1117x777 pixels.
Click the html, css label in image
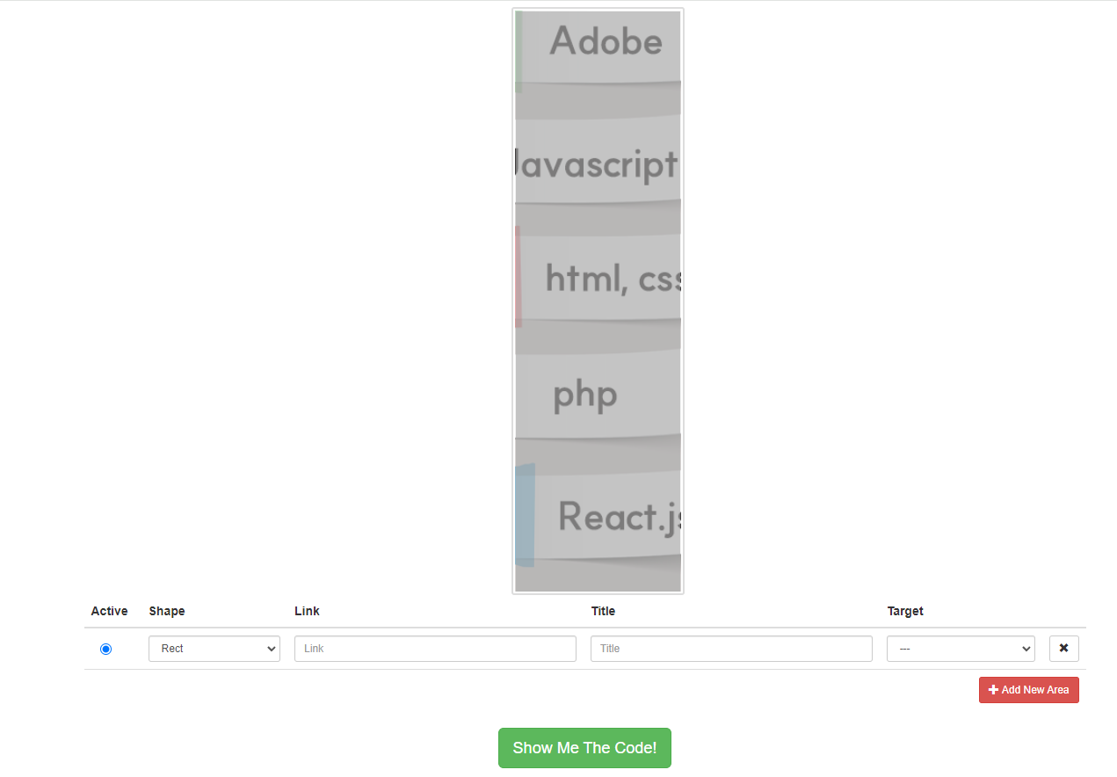point(613,278)
